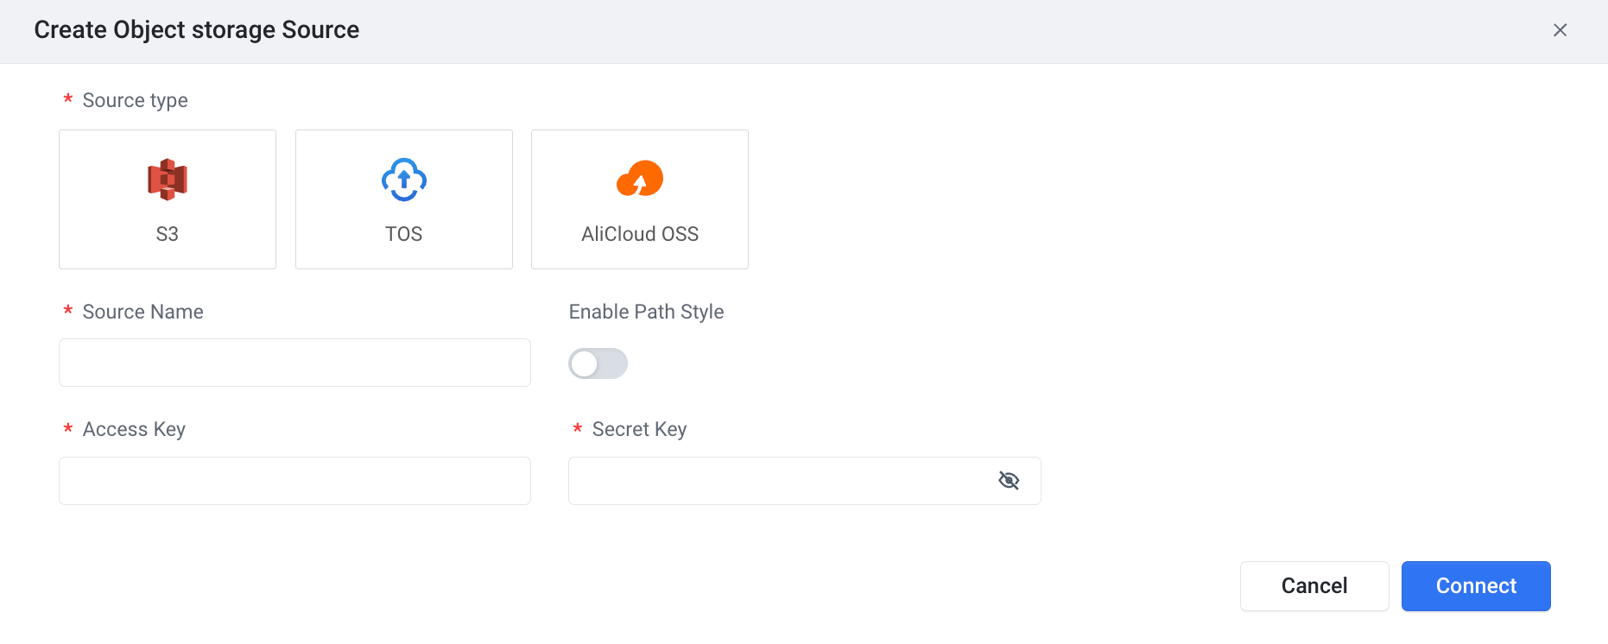
Task: Cancel creating the storage source
Action: click(1314, 586)
